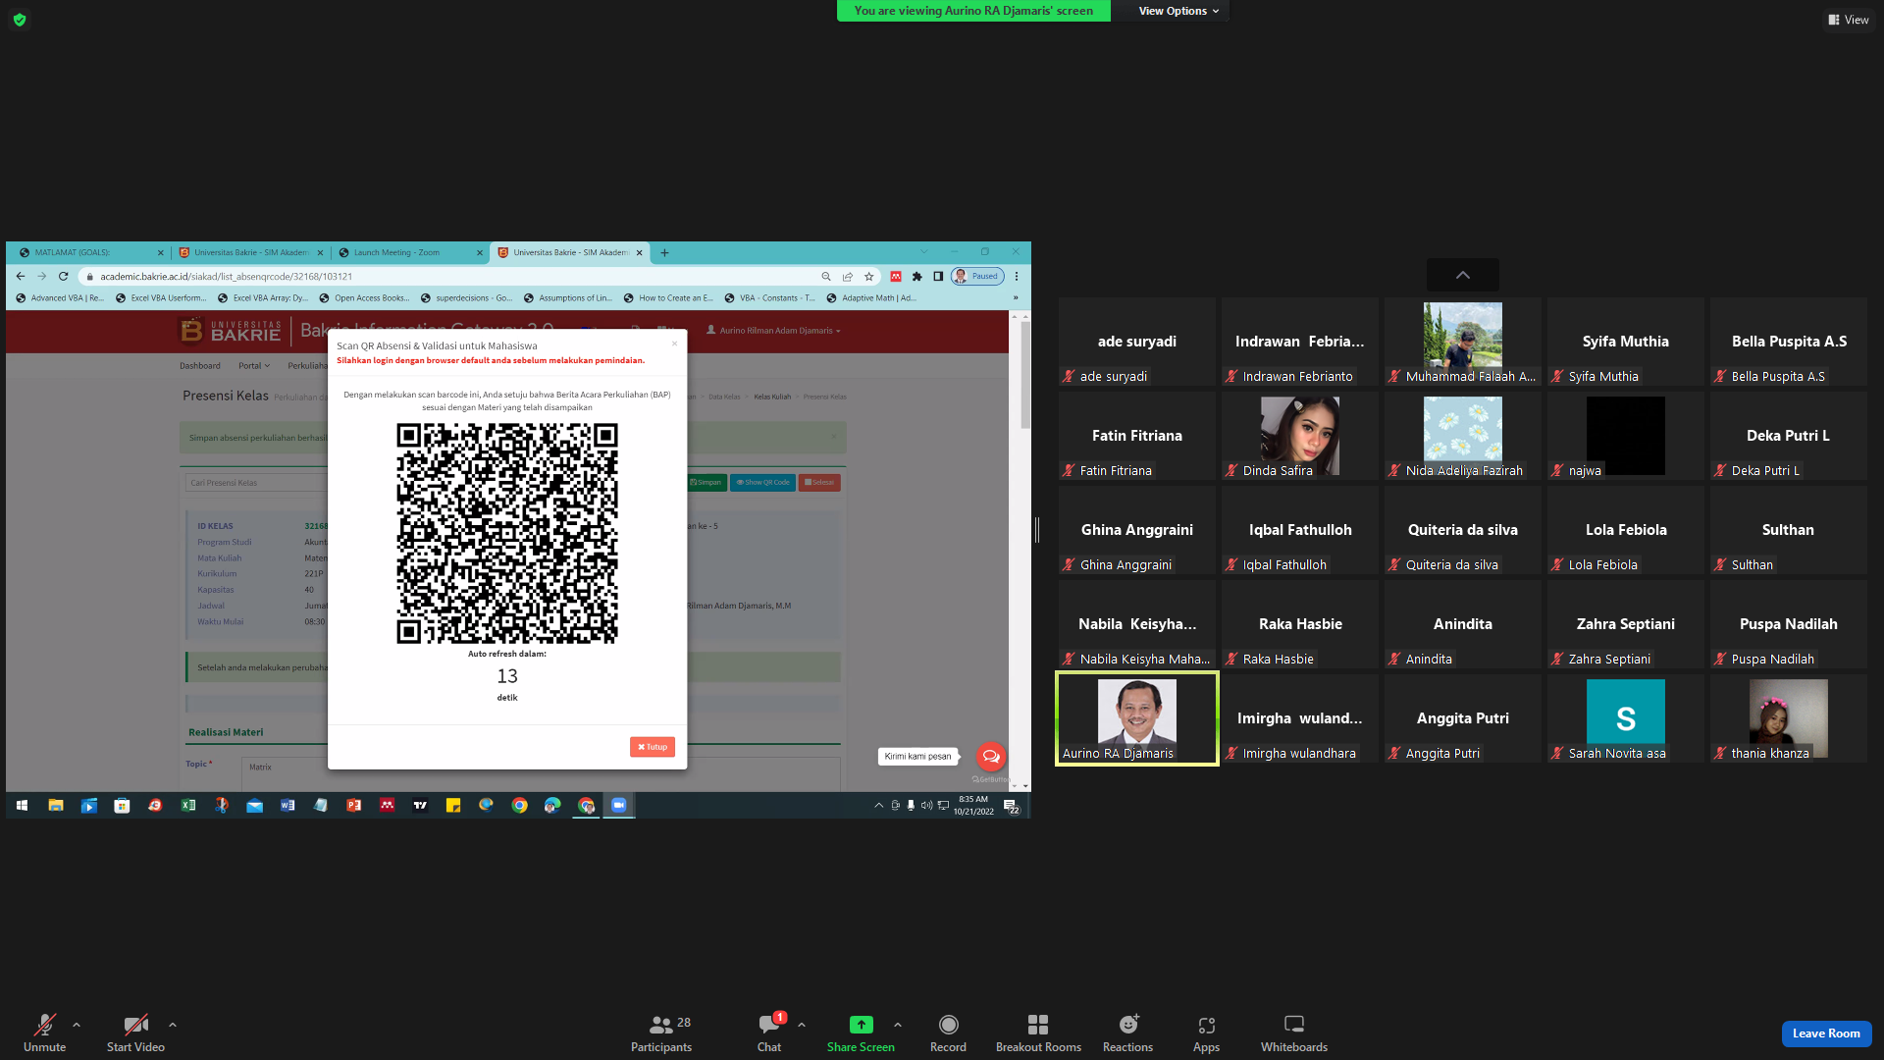Select Aurino RA Djamaris video thumbnail

click(1137, 719)
